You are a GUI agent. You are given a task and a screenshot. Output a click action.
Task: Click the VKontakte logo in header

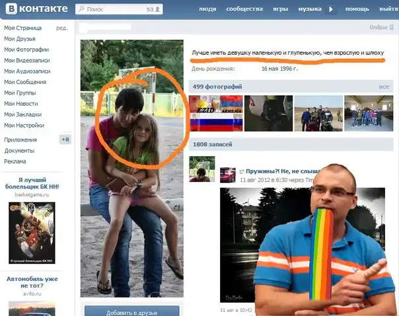coord(35,9)
